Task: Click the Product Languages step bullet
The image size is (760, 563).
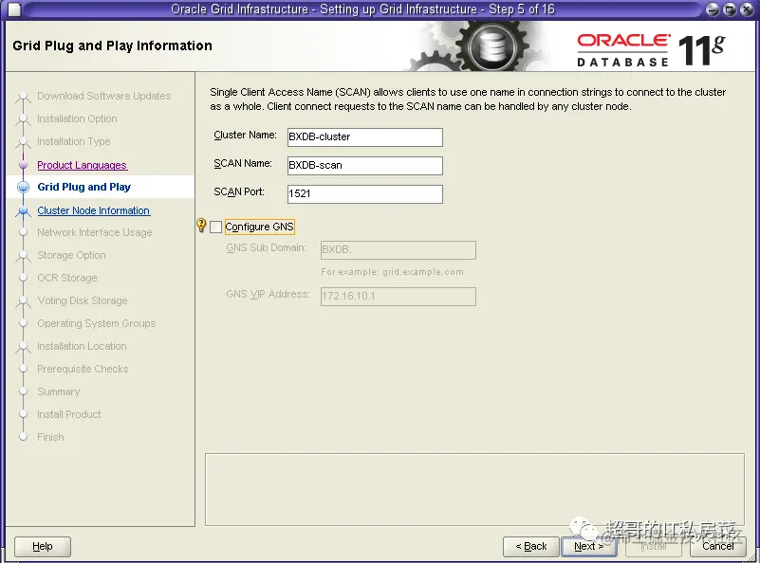Action: point(23,165)
